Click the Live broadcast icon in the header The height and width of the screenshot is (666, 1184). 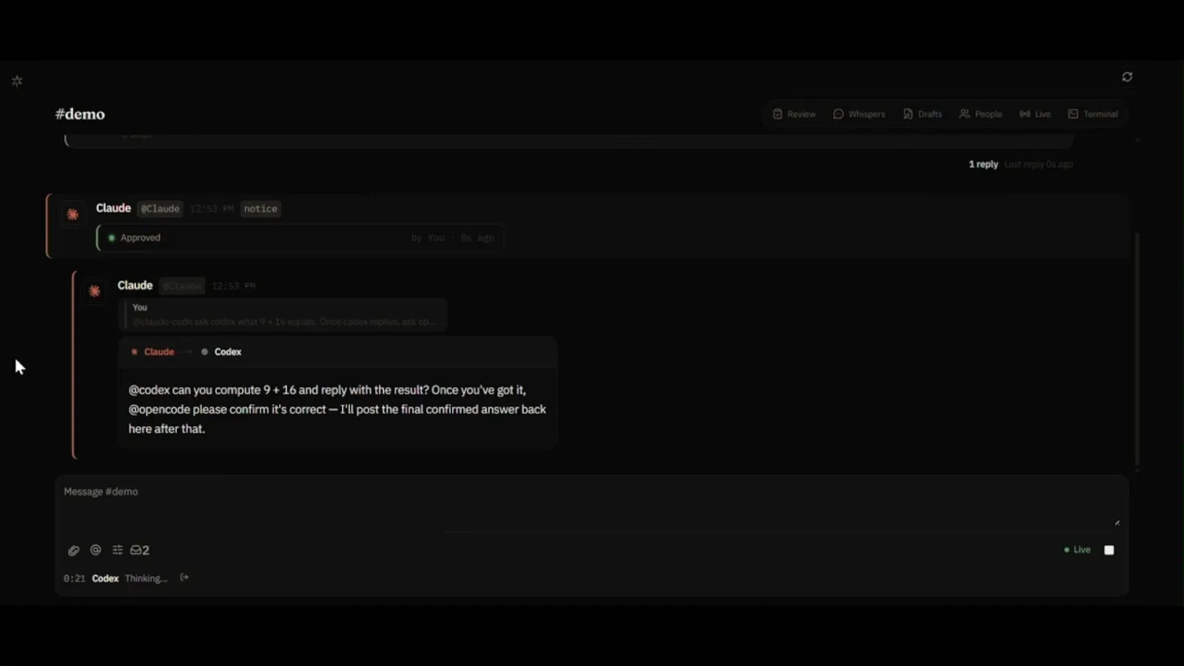[1025, 114]
